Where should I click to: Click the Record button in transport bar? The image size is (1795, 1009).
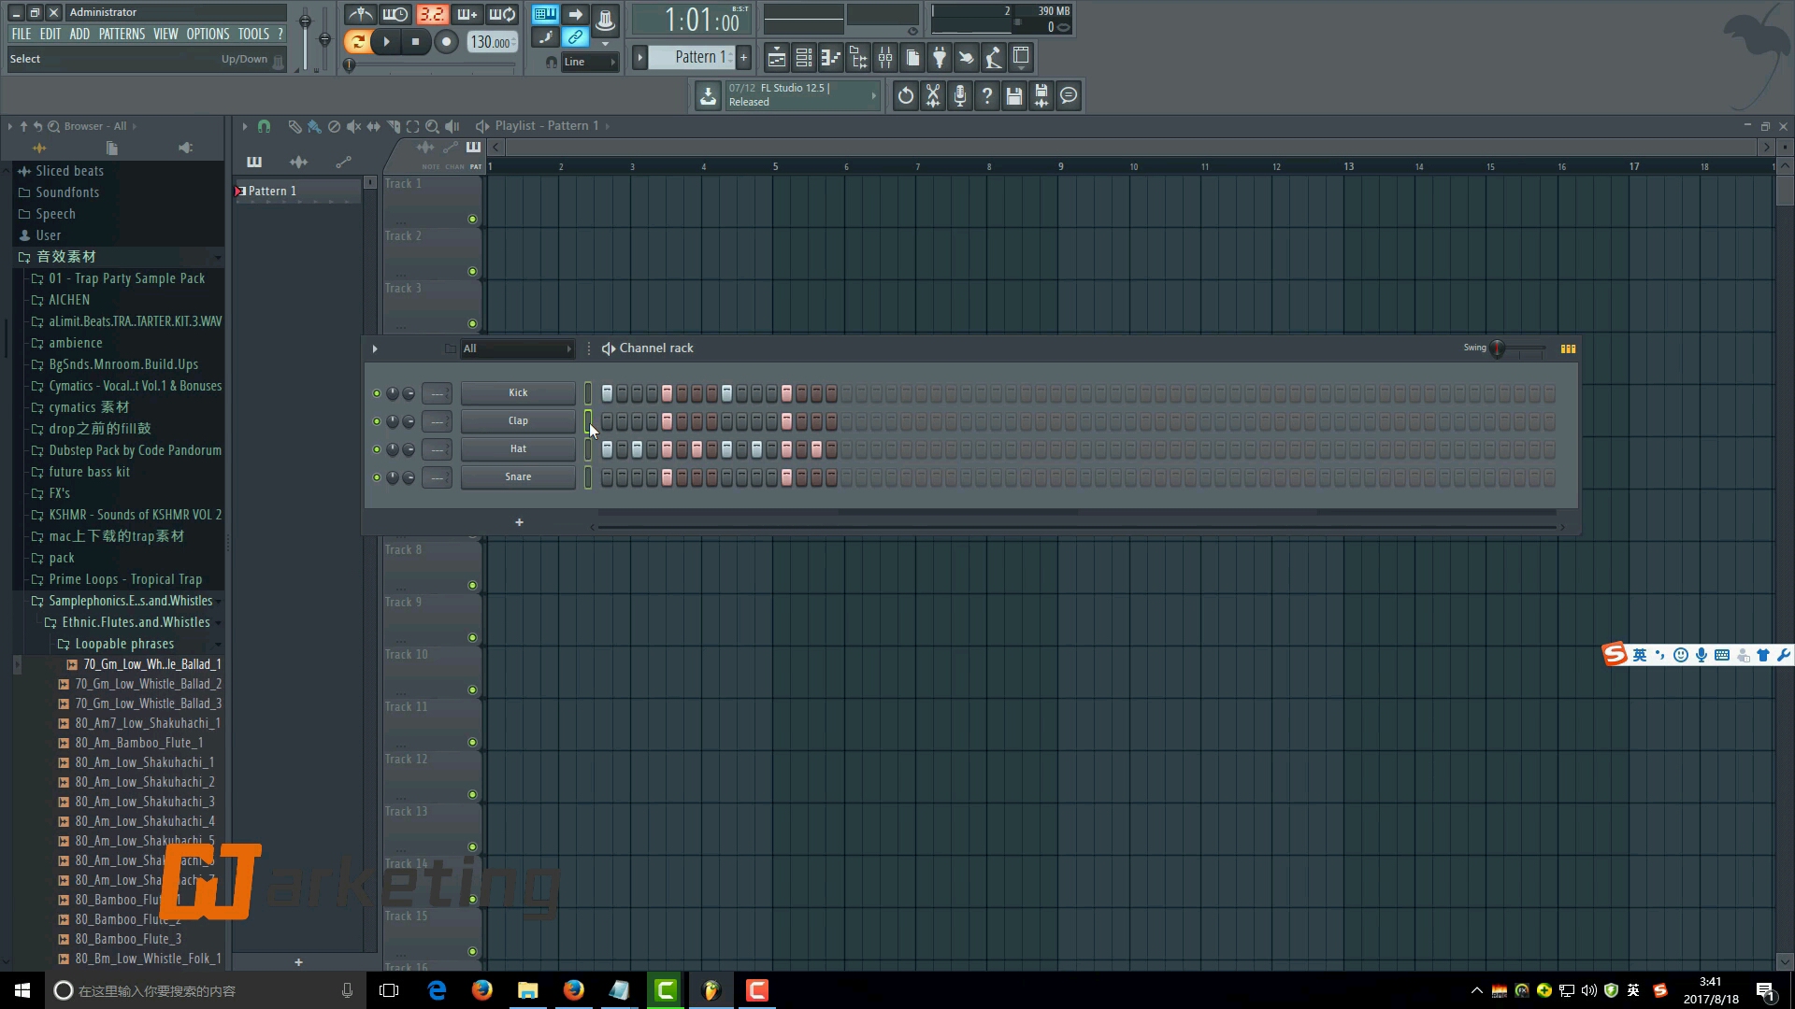pos(446,42)
